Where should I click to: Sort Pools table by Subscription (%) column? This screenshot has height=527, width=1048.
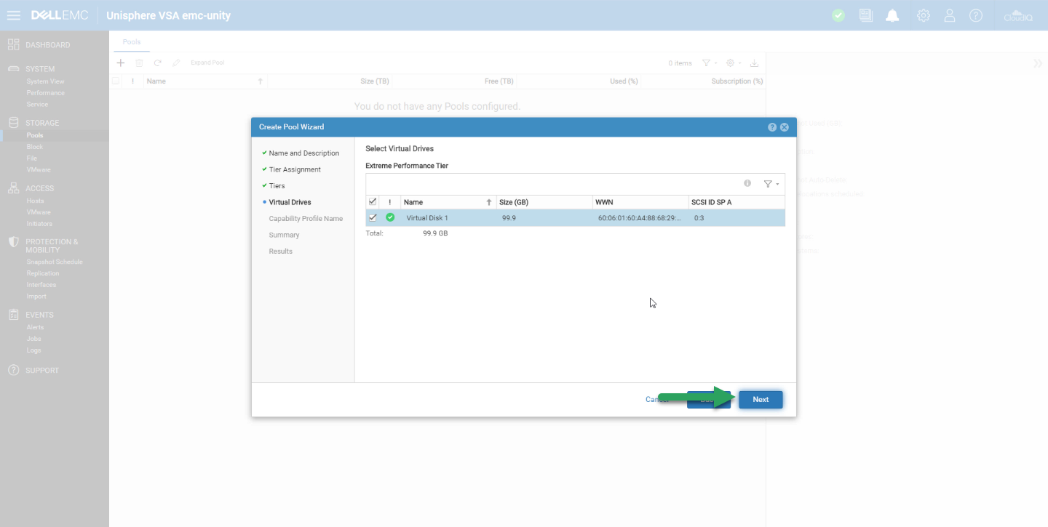coord(737,81)
